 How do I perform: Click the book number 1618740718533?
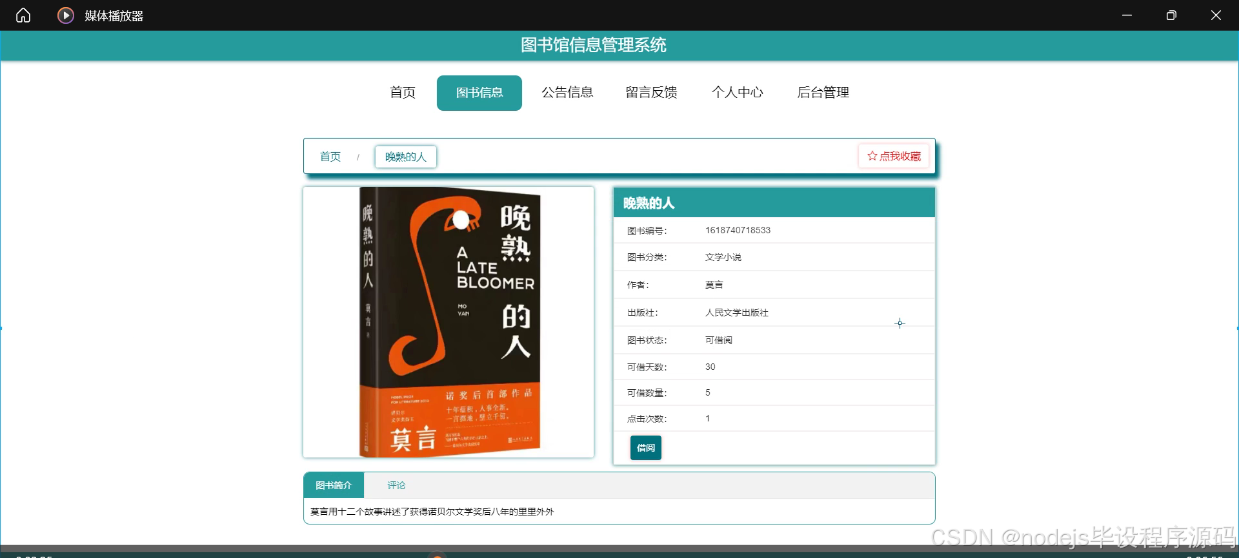(738, 230)
